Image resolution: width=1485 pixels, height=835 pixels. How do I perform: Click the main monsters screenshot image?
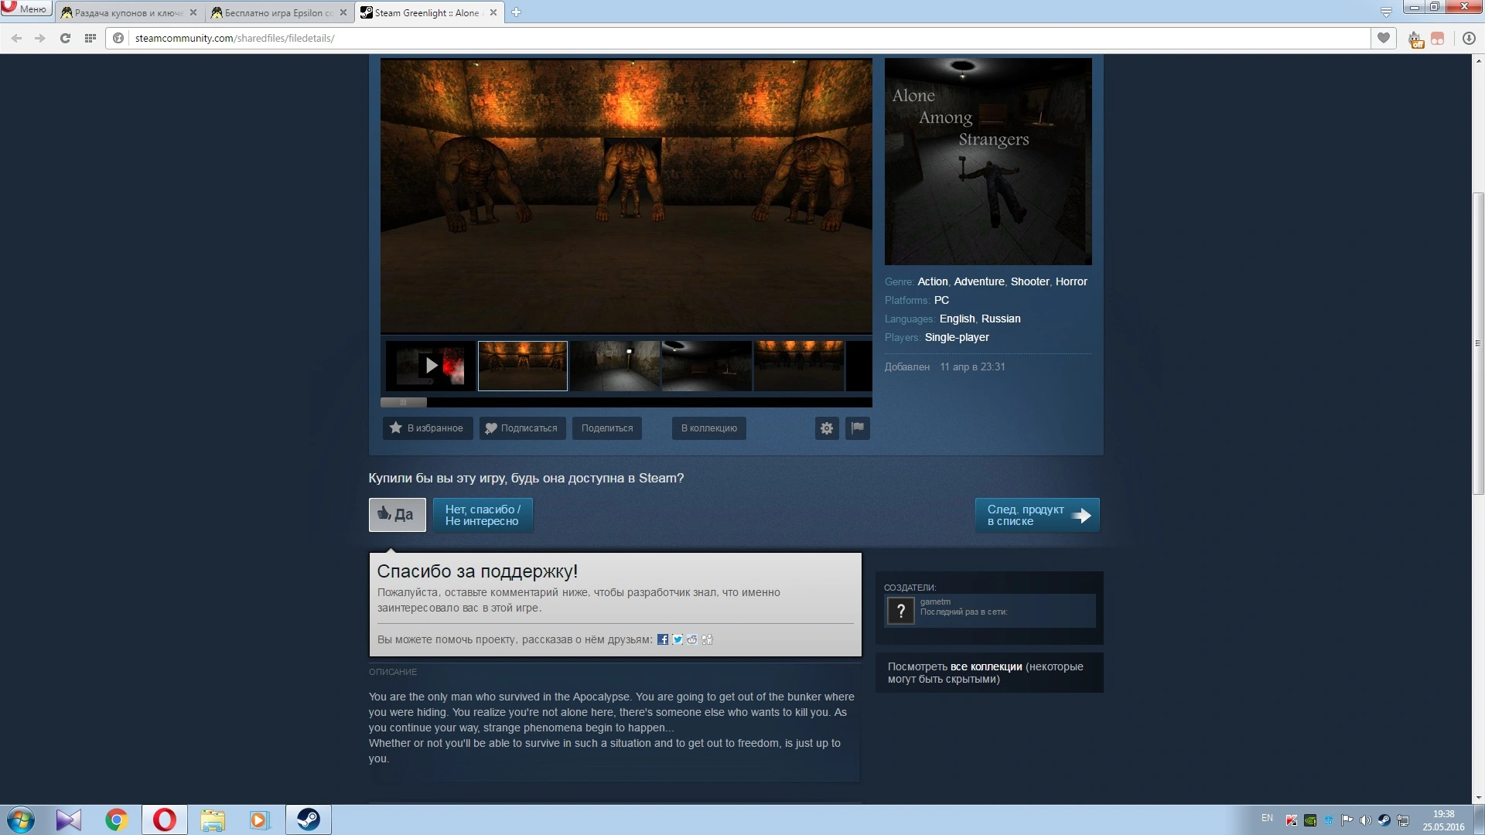coord(626,196)
